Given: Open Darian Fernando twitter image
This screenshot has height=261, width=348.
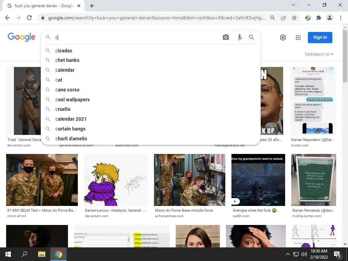Looking at the screenshot, I should point(314,180).
